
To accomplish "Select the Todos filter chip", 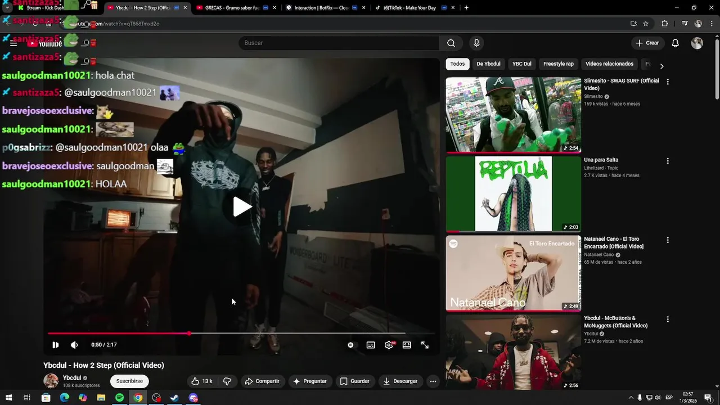I will pos(457,64).
